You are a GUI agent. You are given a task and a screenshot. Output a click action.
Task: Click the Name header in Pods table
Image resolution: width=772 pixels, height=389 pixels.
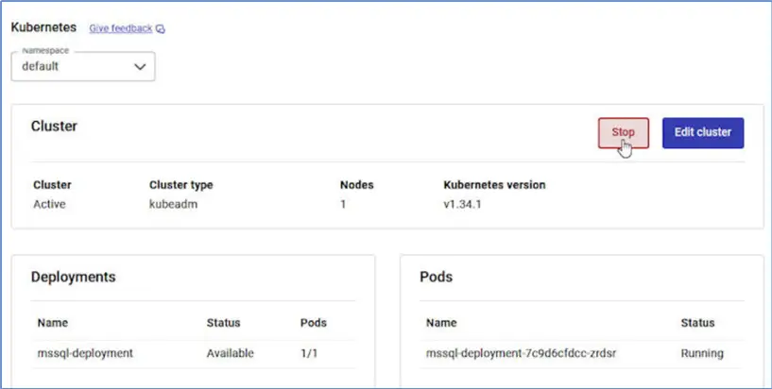click(441, 323)
